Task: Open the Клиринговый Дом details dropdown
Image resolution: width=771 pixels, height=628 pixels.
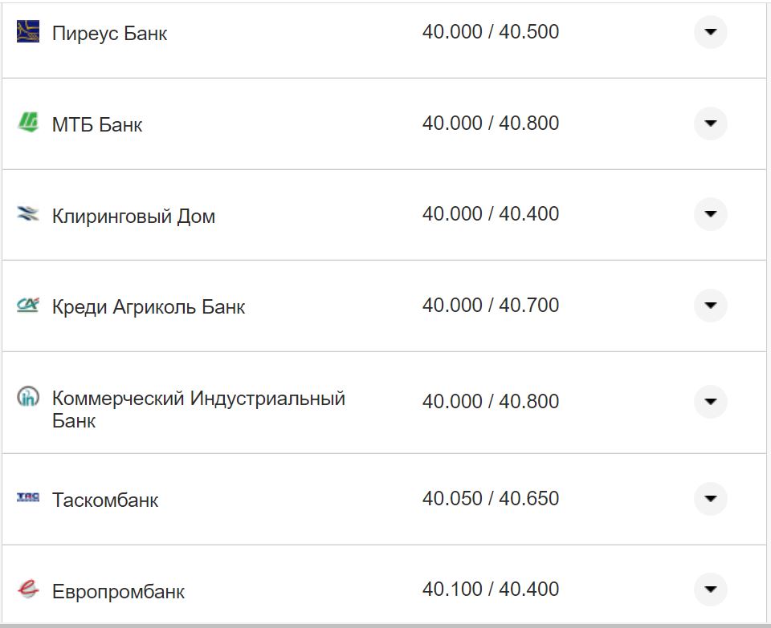Action: [710, 215]
